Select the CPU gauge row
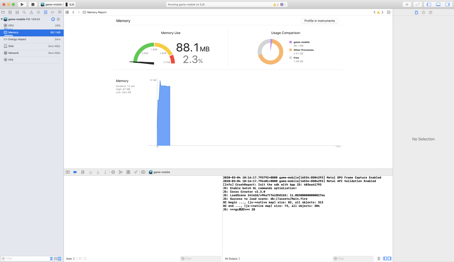This screenshot has width=454, height=262. 32,26
